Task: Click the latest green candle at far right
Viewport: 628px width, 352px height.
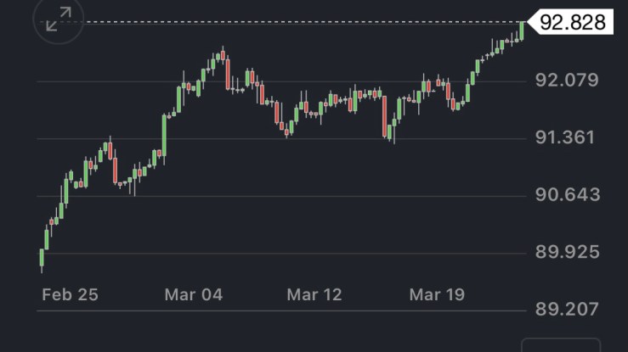Action: pos(521,31)
